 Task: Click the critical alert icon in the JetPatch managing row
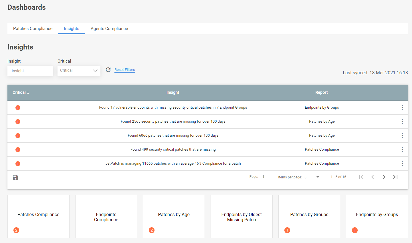tap(18, 164)
